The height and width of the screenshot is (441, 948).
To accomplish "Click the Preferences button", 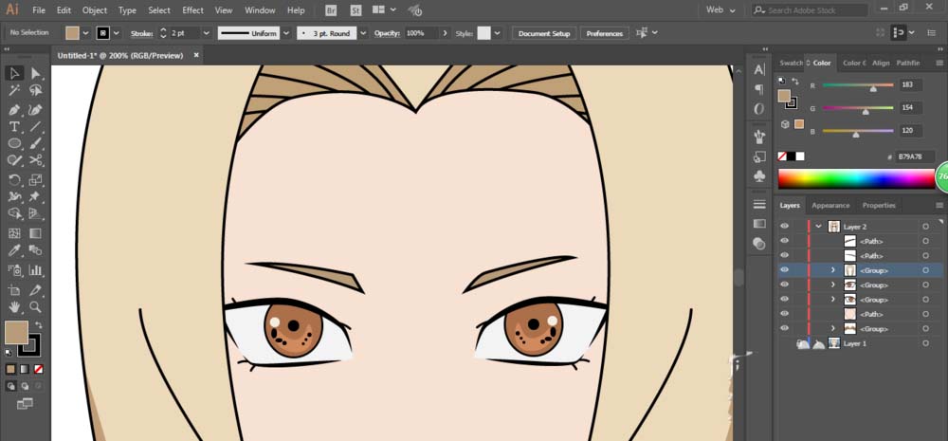I will pyautogui.click(x=605, y=33).
